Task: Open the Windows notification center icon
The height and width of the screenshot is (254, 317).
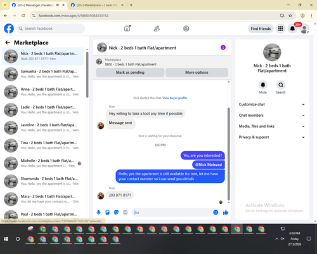Action: pyautogui.click(x=309, y=239)
